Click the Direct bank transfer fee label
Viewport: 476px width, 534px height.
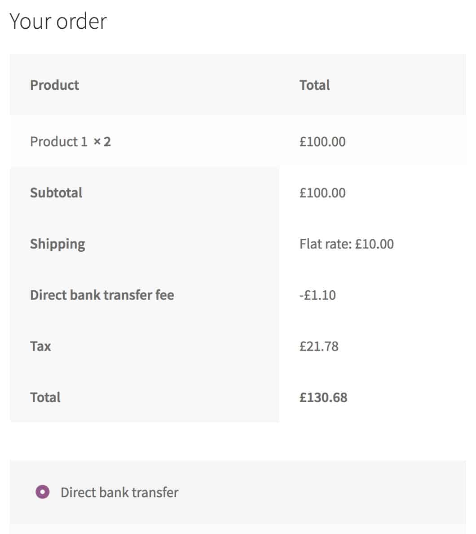[x=102, y=295]
